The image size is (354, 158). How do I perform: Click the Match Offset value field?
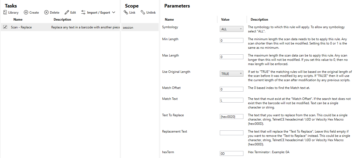[231, 89]
